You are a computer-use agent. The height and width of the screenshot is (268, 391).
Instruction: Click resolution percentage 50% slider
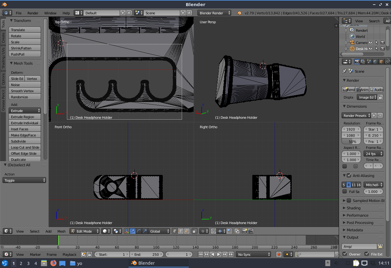351,142
